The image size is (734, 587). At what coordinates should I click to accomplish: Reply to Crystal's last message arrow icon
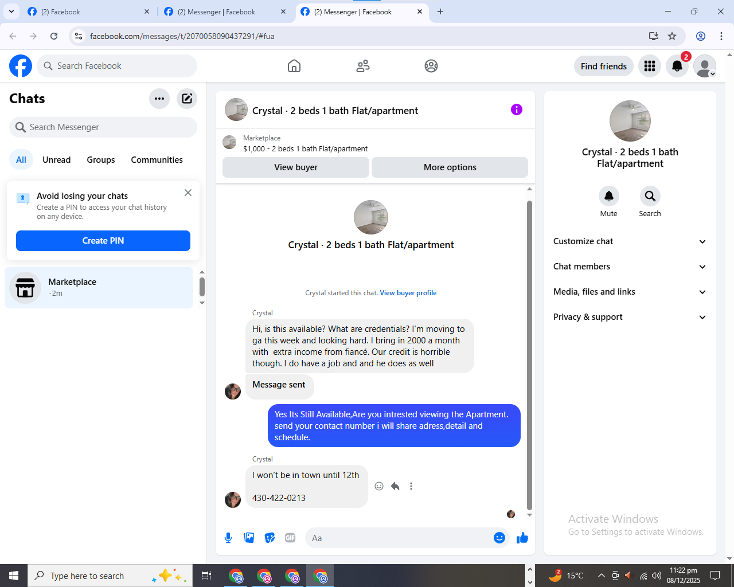tap(395, 486)
